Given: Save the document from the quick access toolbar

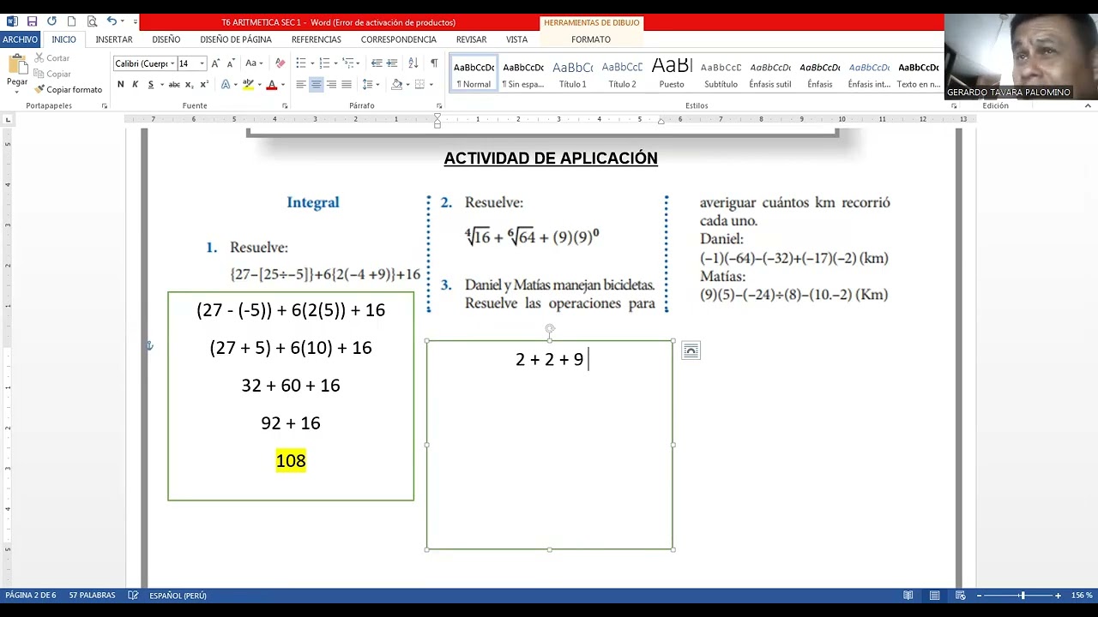Looking at the screenshot, I should 32,21.
